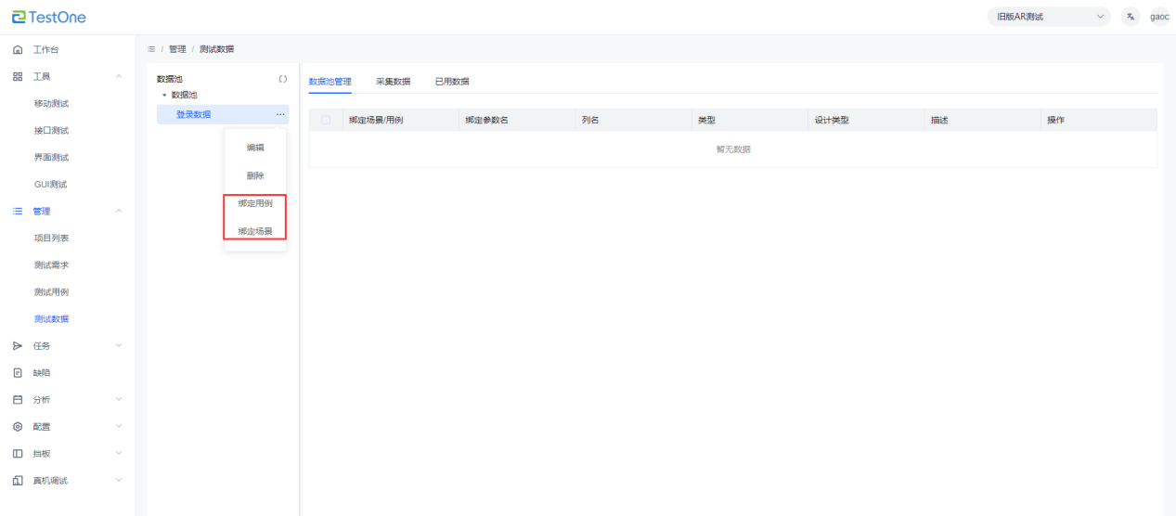Click the refresh icon beside 数据池
The image size is (1176, 516).
[x=282, y=80]
